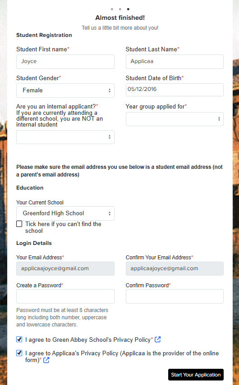Tick the can't find the school checkbox
The width and height of the screenshot is (239, 385).
click(x=19, y=224)
